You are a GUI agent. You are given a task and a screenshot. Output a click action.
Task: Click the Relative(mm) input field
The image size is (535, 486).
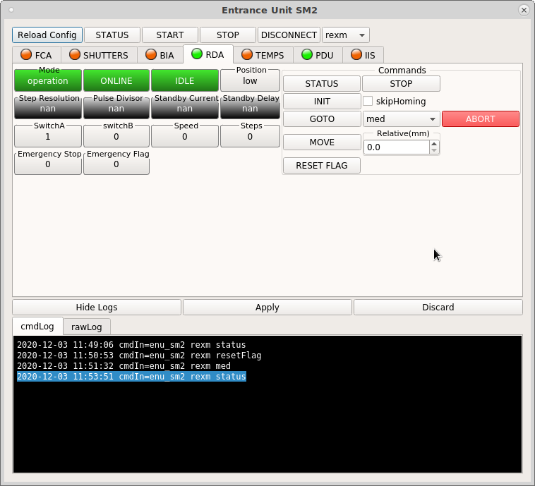[396, 147]
